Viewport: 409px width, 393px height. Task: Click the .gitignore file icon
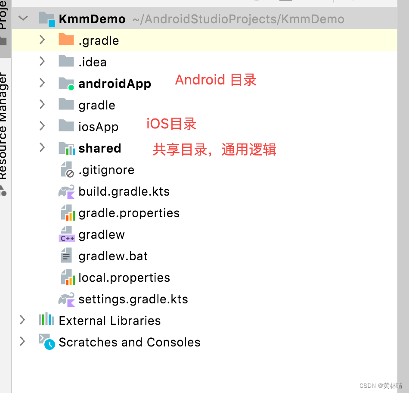coord(67,169)
